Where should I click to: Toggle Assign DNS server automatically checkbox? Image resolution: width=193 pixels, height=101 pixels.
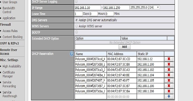[76, 20]
